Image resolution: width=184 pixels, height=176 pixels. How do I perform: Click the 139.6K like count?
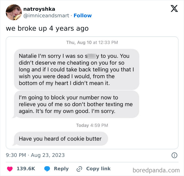(x=26, y=169)
